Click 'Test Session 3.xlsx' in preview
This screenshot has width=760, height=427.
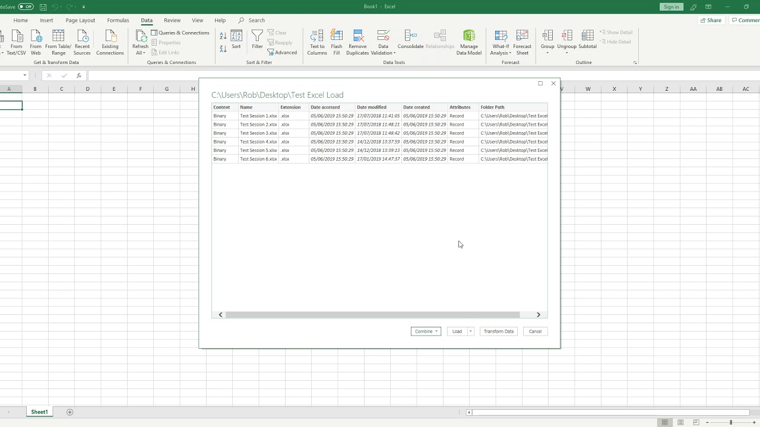point(258,133)
